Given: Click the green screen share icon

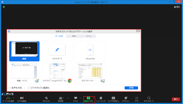Looking at the screenshot, I should 88,98.
